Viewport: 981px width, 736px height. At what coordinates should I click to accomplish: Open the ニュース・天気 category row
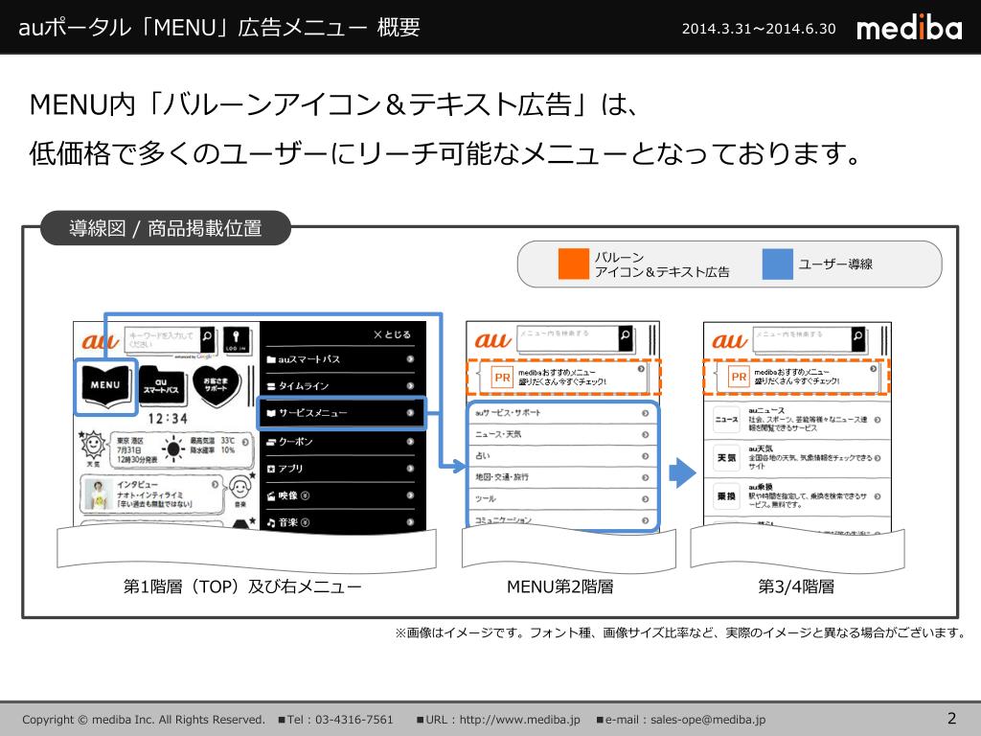562,434
